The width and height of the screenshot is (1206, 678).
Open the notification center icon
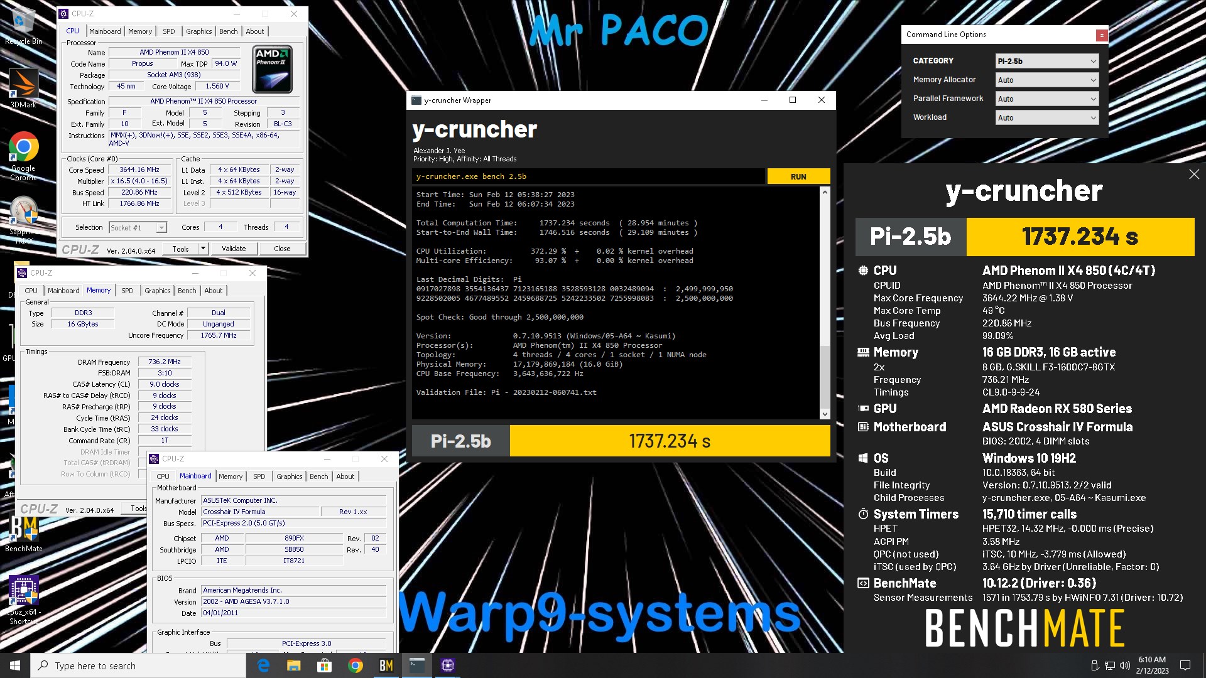[1185, 665]
